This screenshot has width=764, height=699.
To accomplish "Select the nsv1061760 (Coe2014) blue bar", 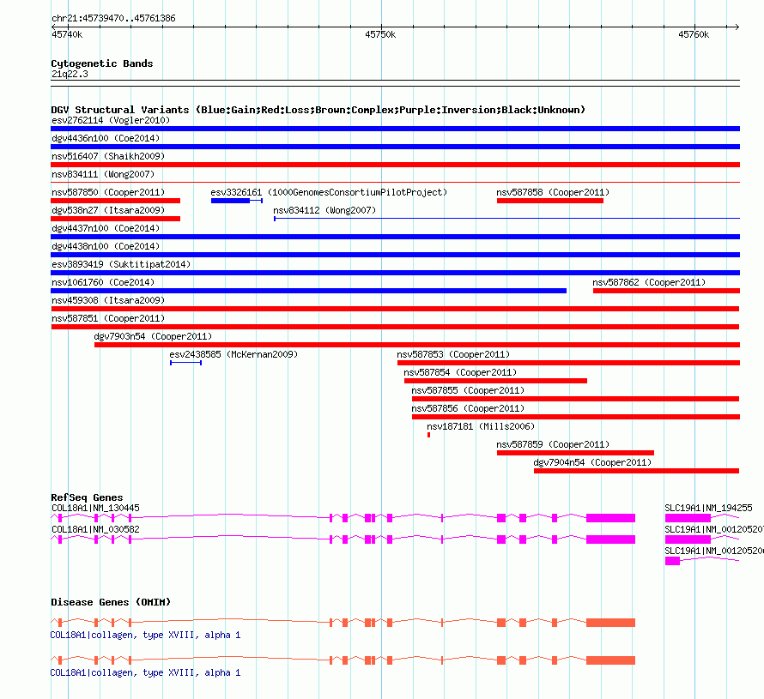I will pyautogui.click(x=308, y=291).
